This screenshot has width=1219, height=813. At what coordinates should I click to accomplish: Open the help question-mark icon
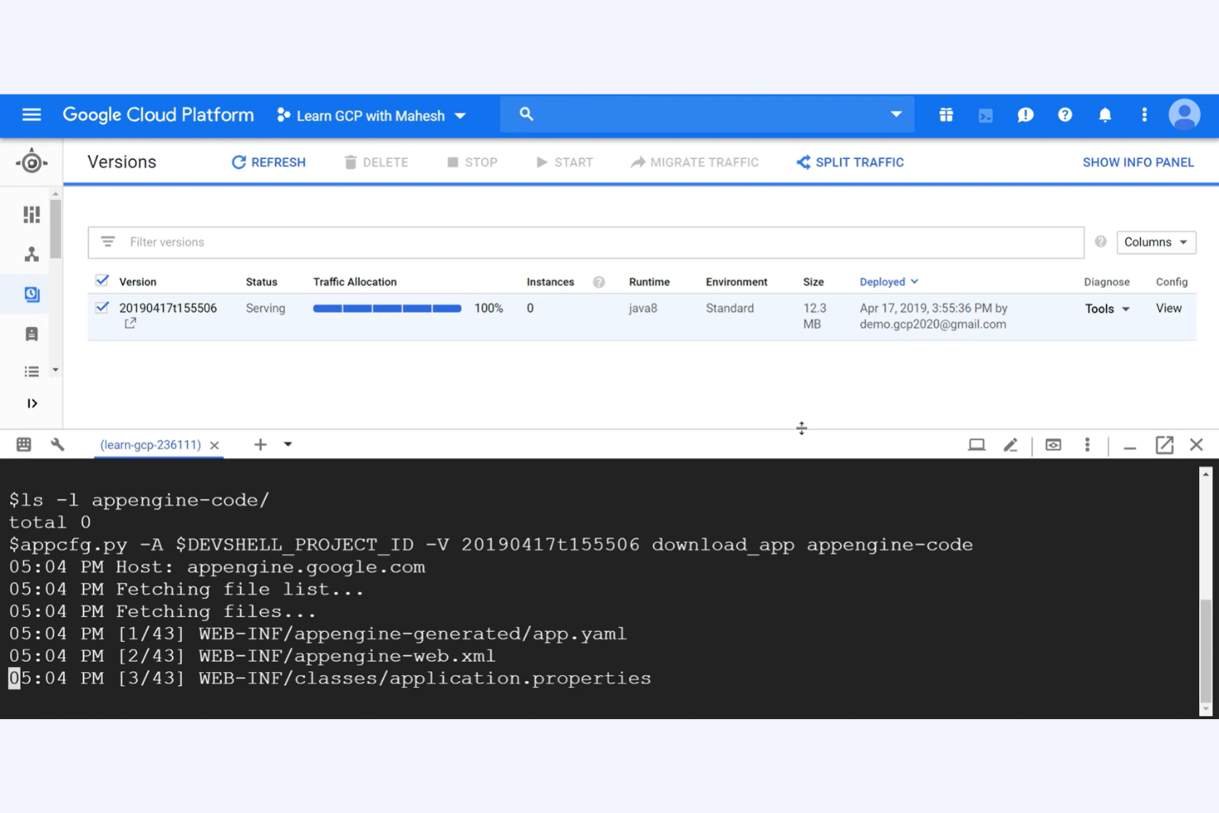1064,114
